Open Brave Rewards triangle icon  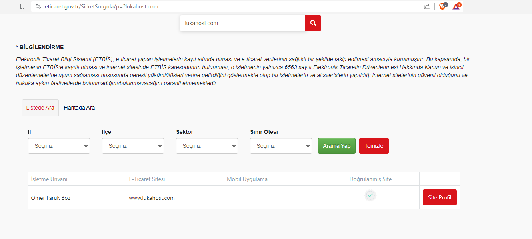[x=456, y=6]
